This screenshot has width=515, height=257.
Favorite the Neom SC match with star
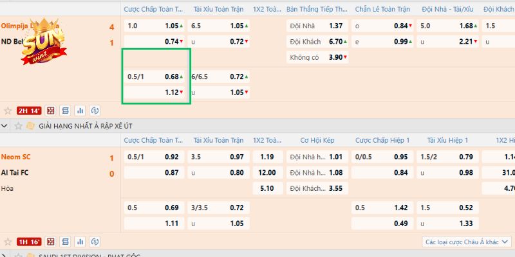click(7, 242)
